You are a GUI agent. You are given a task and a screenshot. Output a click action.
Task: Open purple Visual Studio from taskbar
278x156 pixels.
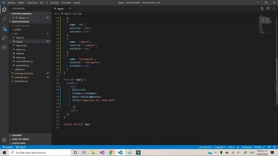[x=102, y=153]
